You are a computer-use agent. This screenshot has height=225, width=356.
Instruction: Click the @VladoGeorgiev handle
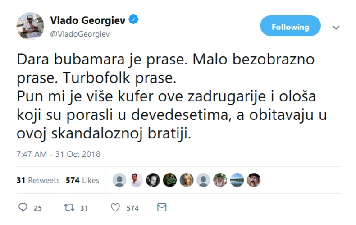[x=80, y=34]
